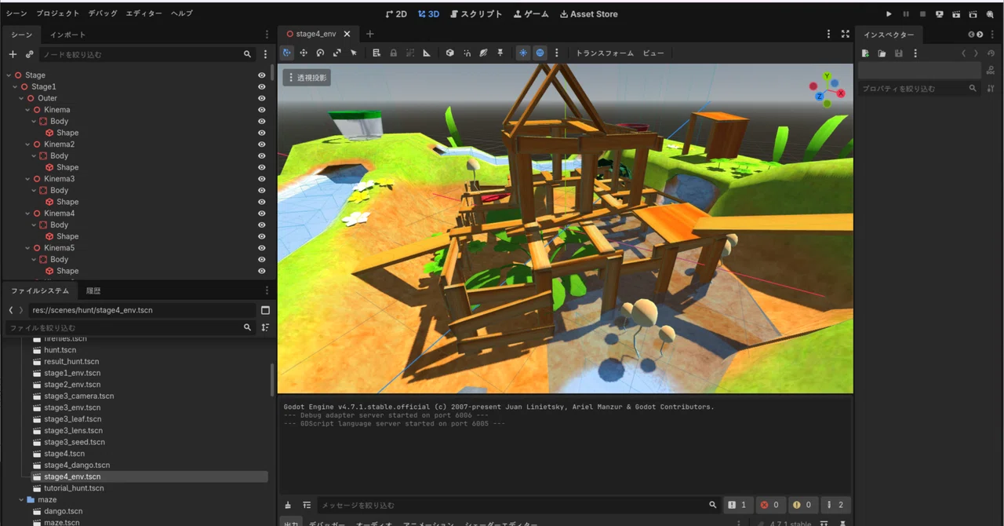Open the エディター menu

tap(144, 13)
